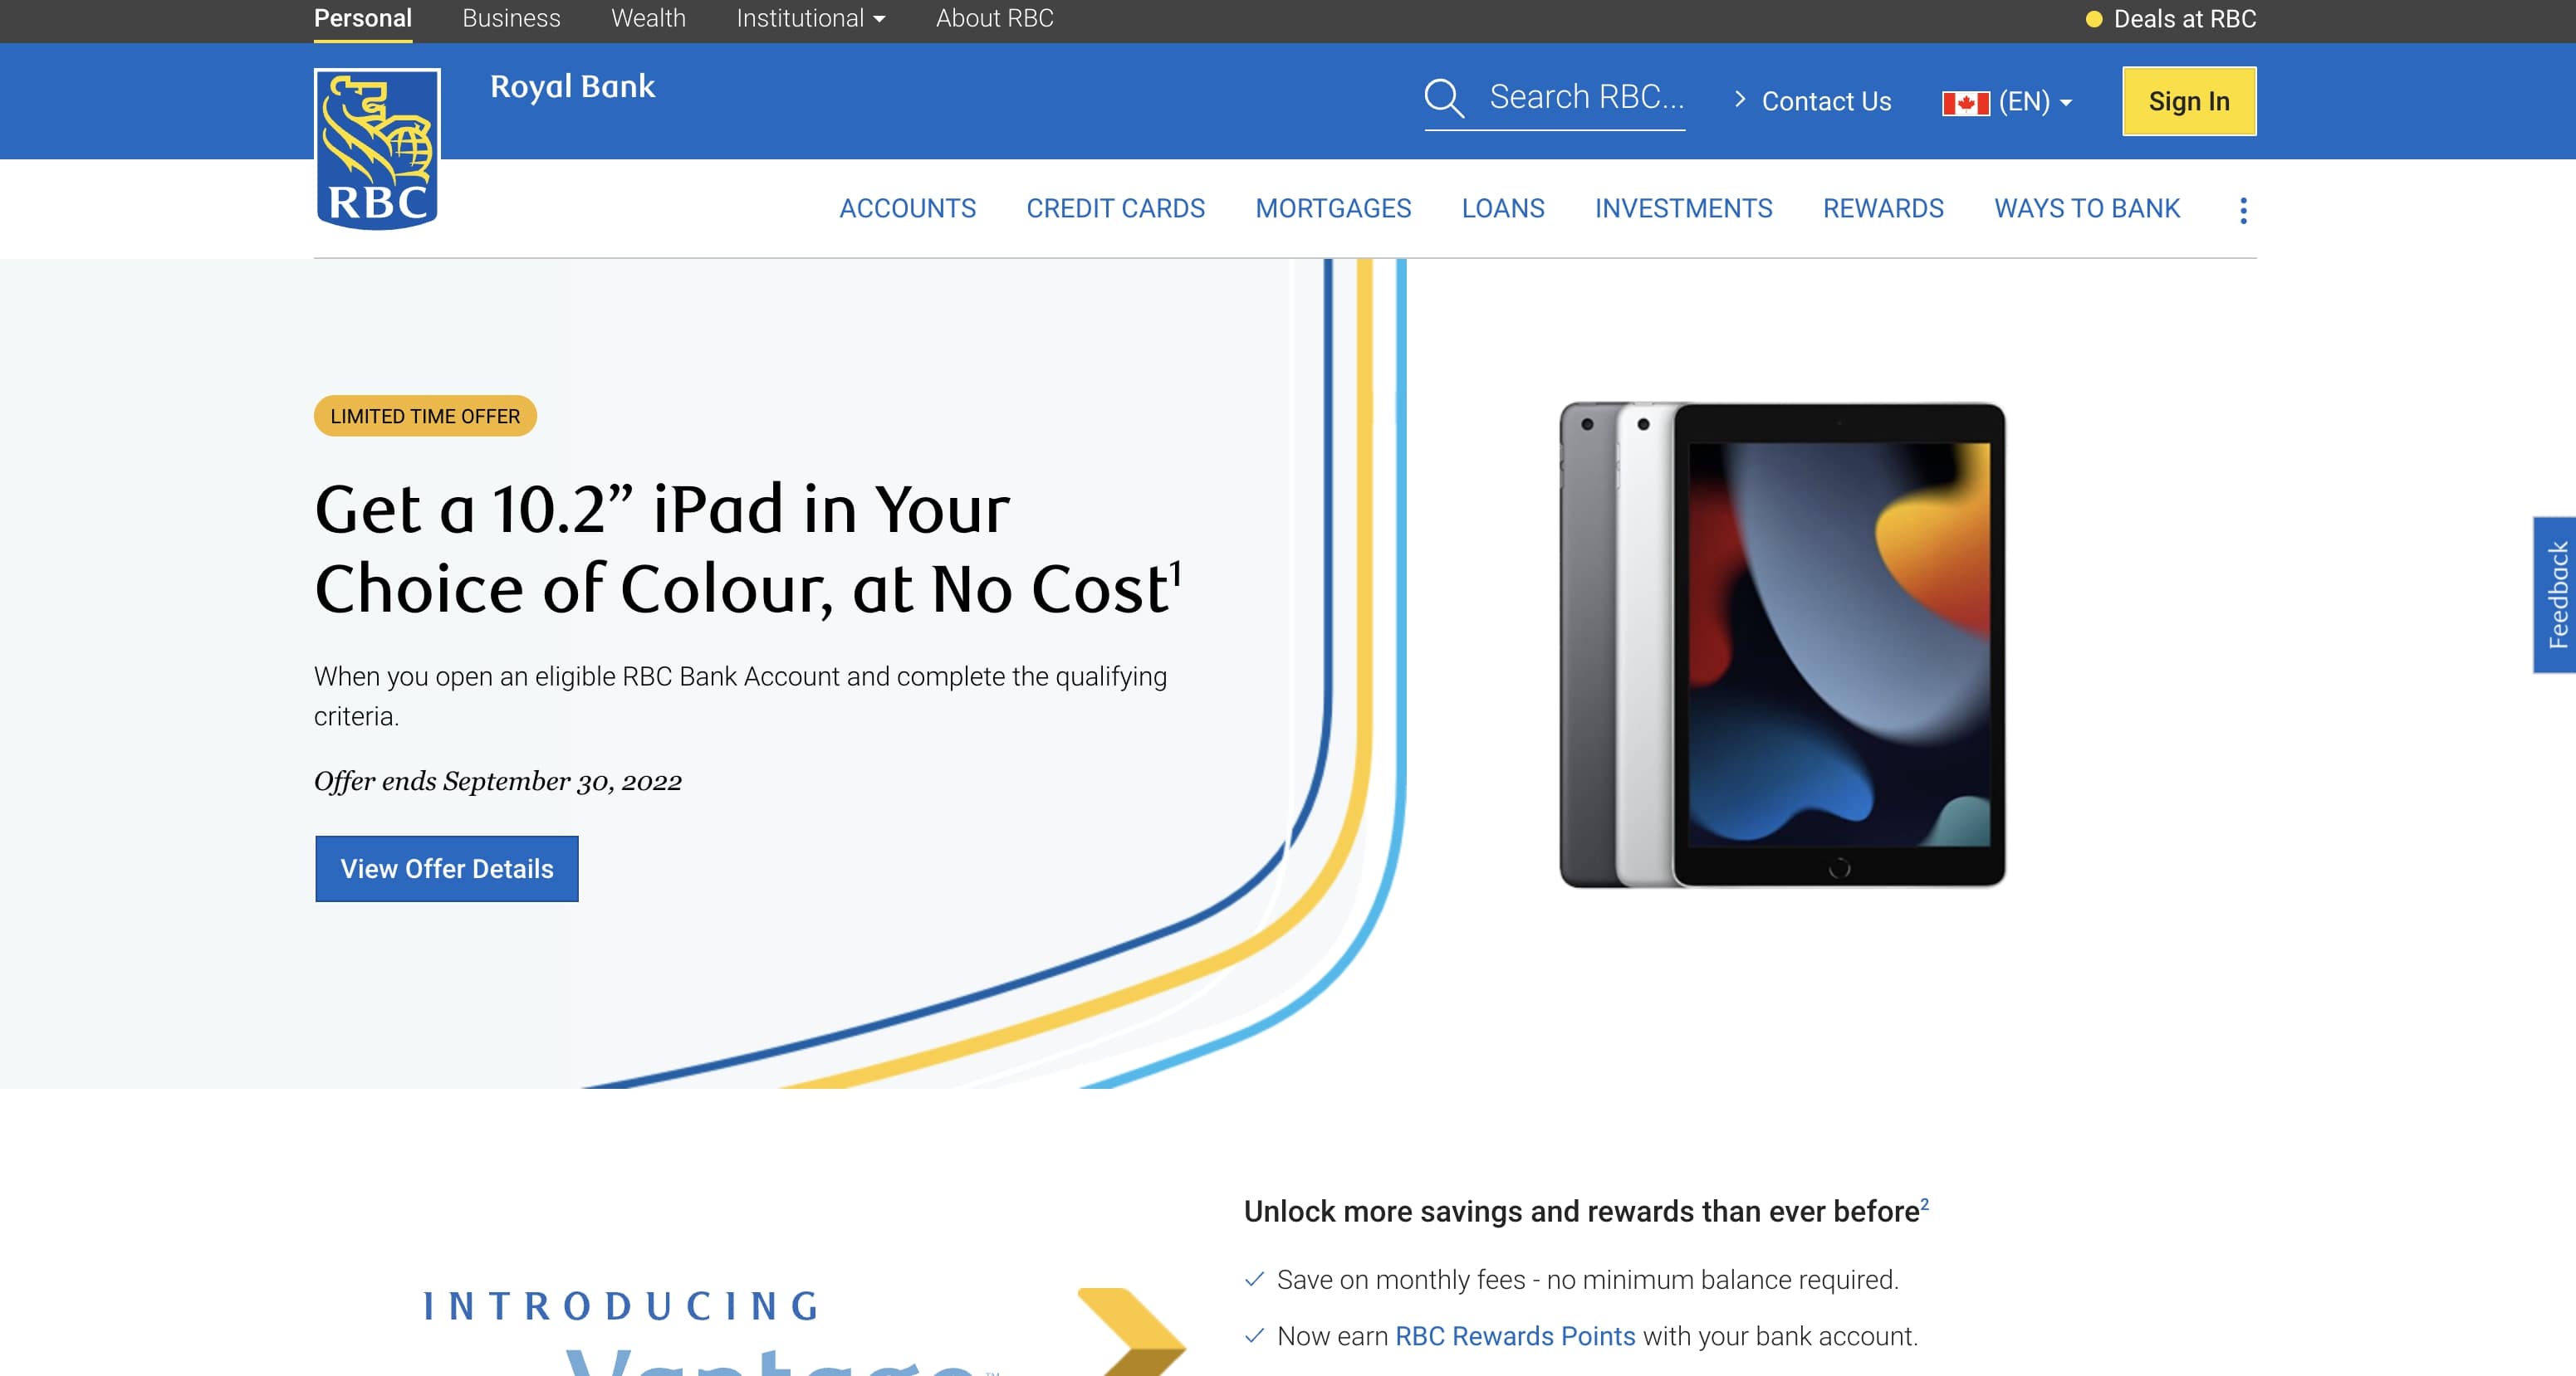The height and width of the screenshot is (1376, 2576).
Task: Switch to the Business tab
Action: pyautogui.click(x=511, y=18)
